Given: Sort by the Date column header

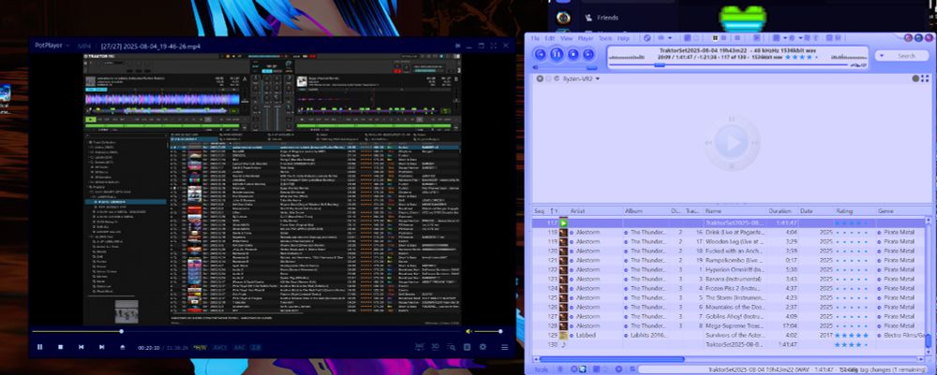Looking at the screenshot, I should [807, 211].
